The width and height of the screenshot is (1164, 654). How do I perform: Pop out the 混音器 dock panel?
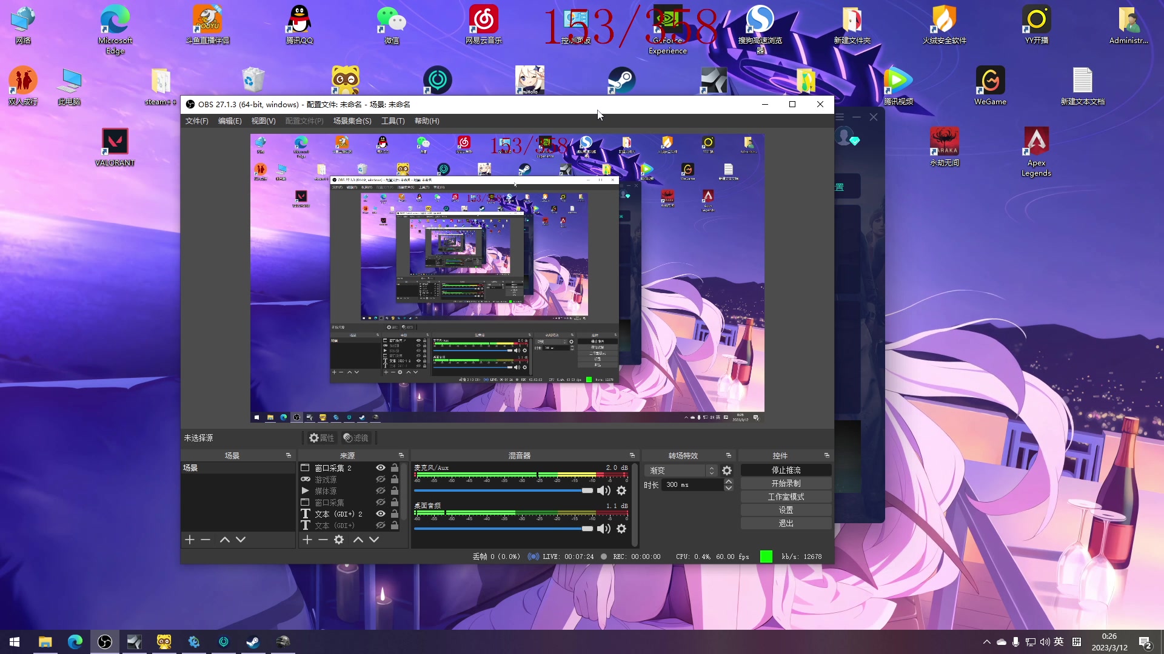point(632,455)
